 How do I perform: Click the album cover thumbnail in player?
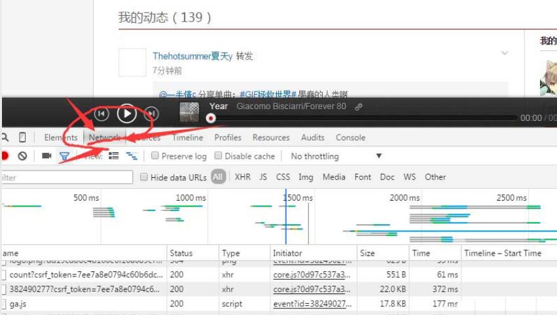pyautogui.click(x=189, y=111)
